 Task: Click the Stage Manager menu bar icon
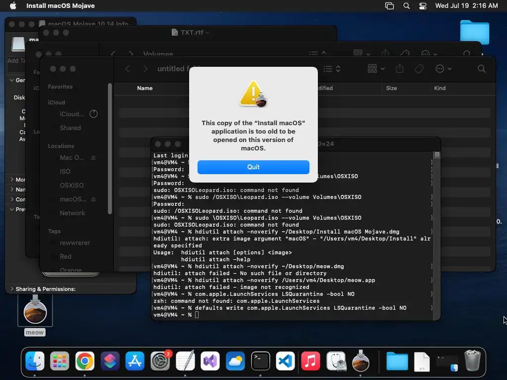(x=390, y=6)
